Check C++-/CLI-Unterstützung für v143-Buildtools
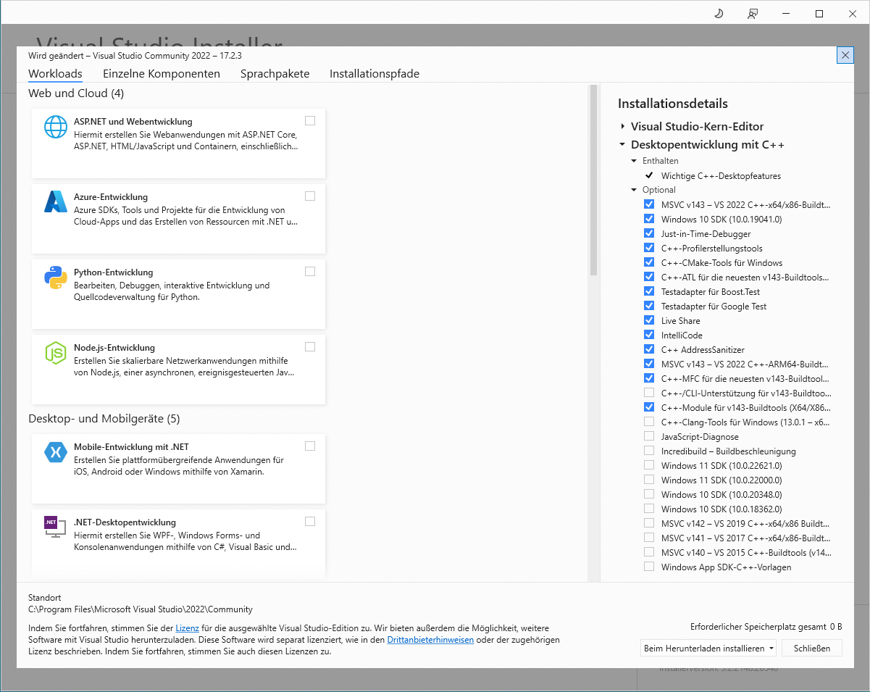Image resolution: width=870 pixels, height=692 pixels. [649, 393]
